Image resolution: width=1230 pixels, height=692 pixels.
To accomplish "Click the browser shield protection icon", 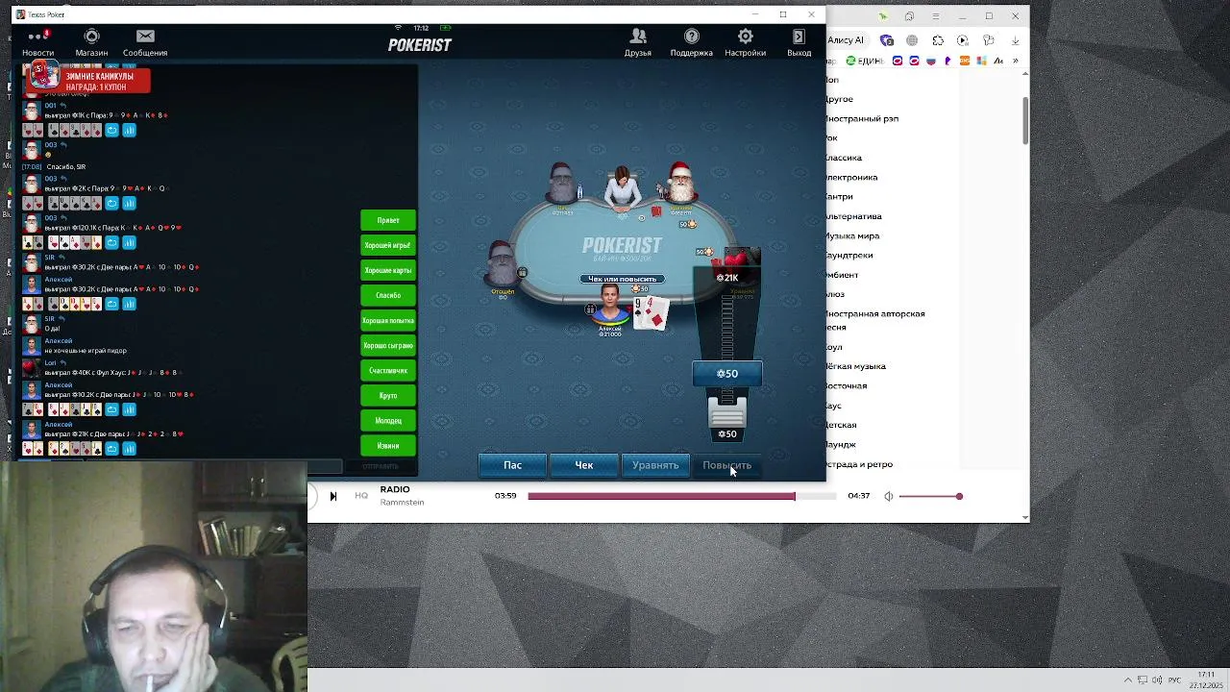I will click(887, 40).
